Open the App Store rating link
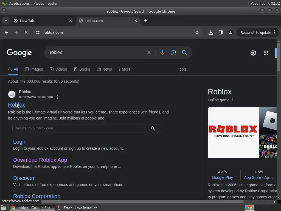The image size is (281, 211). [258, 177]
